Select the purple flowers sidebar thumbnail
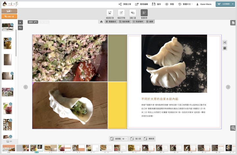This screenshot has height=155, width=237. coord(8,92)
